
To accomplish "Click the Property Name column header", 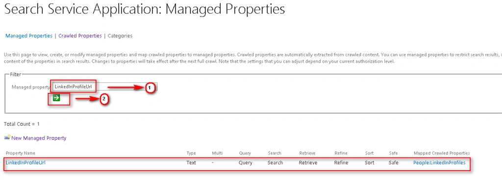I will (x=21, y=153).
